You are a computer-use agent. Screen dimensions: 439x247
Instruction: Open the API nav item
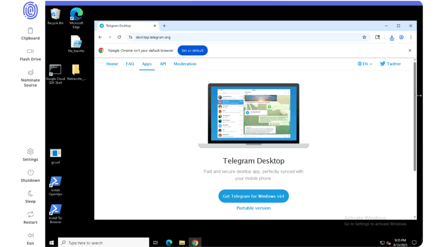coord(163,64)
